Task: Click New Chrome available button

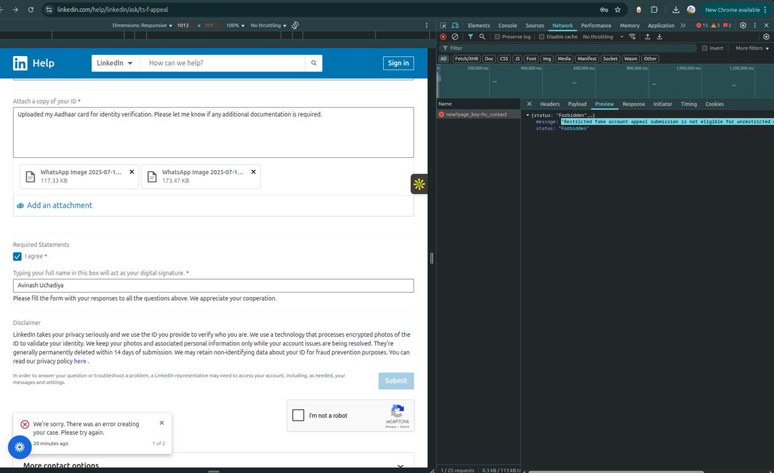Action: coord(736,10)
